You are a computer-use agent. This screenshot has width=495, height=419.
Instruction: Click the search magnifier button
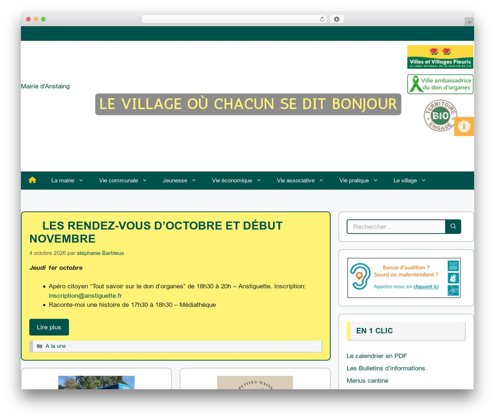pos(453,227)
